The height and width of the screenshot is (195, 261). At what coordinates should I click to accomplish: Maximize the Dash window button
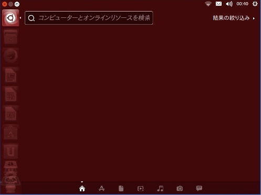pos(17,4)
